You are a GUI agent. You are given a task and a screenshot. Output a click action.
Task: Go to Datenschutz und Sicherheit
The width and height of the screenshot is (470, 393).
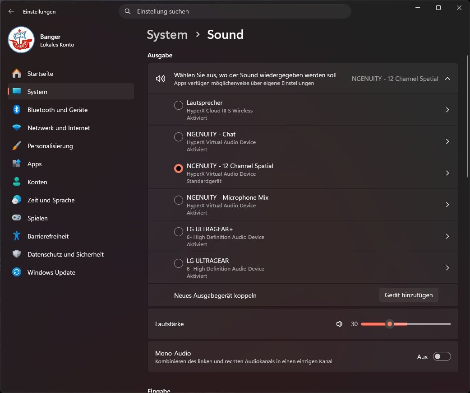coord(71,254)
